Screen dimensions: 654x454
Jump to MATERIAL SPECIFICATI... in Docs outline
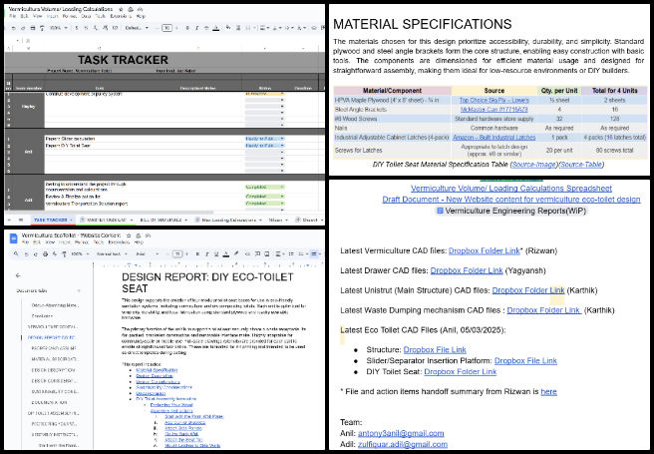54,359
